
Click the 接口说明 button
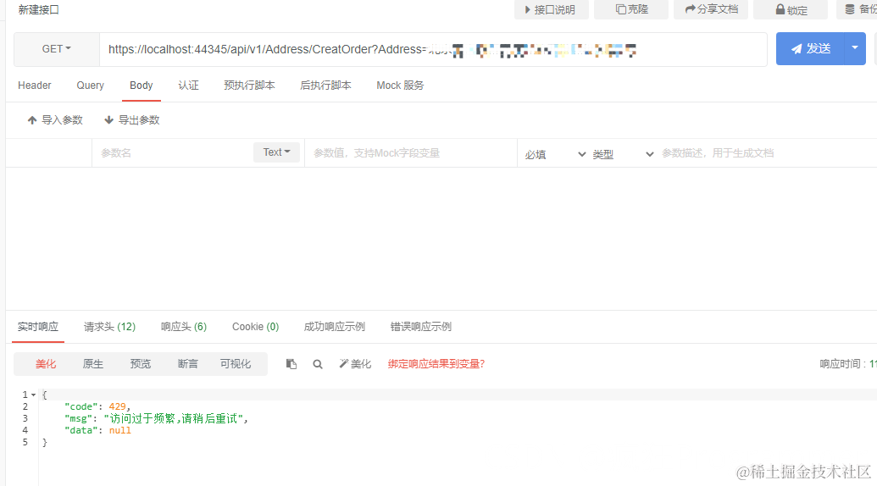551,9
